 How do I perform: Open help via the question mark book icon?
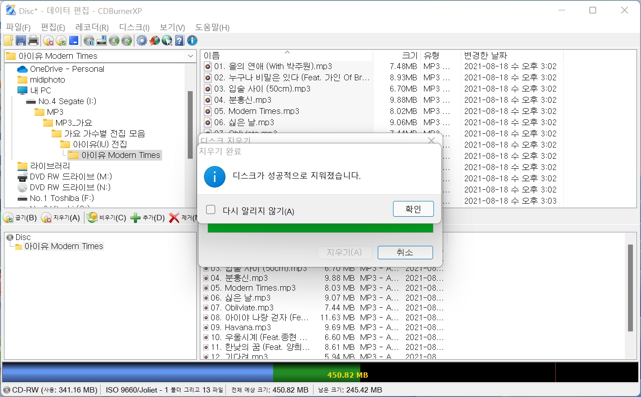point(180,41)
